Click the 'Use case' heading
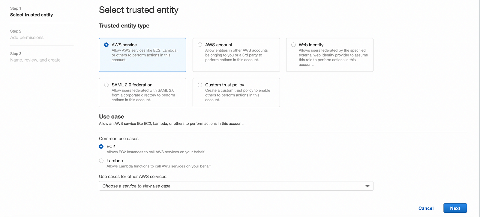The image size is (480, 217). click(112, 117)
